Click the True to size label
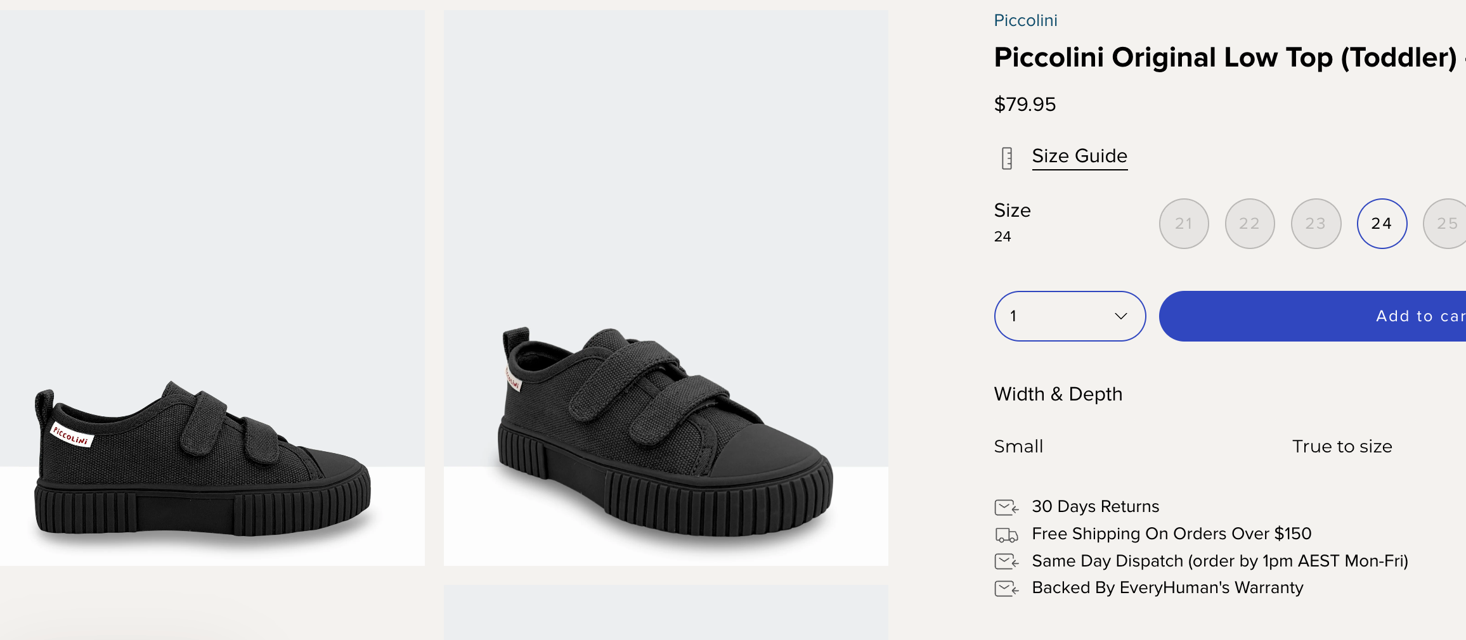 click(x=1342, y=447)
